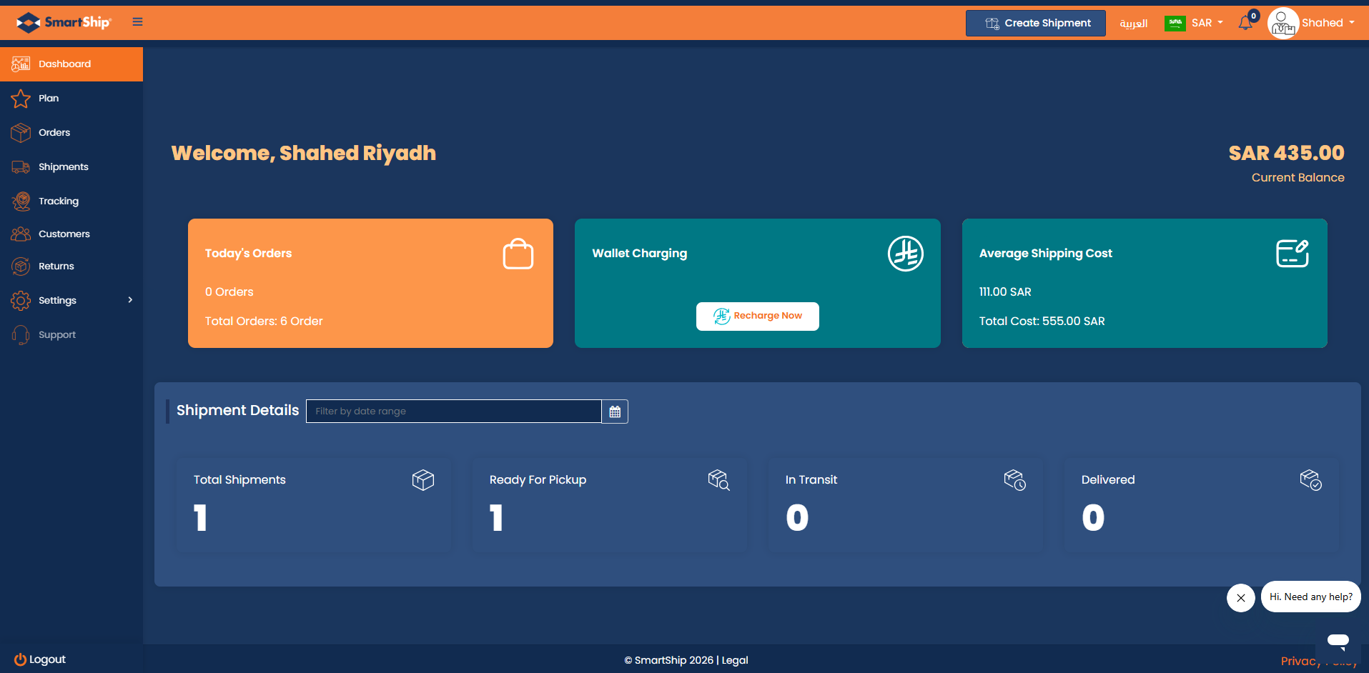Click the Wallet Charging riyal icon

point(905,254)
